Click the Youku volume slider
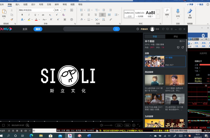The height and width of the screenshot is (138, 210). pos(109,125)
